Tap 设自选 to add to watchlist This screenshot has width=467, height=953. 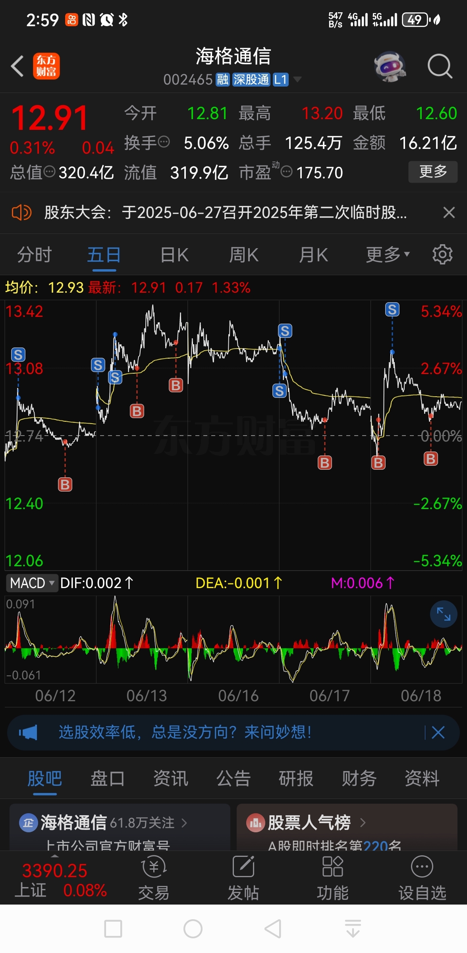(x=422, y=878)
